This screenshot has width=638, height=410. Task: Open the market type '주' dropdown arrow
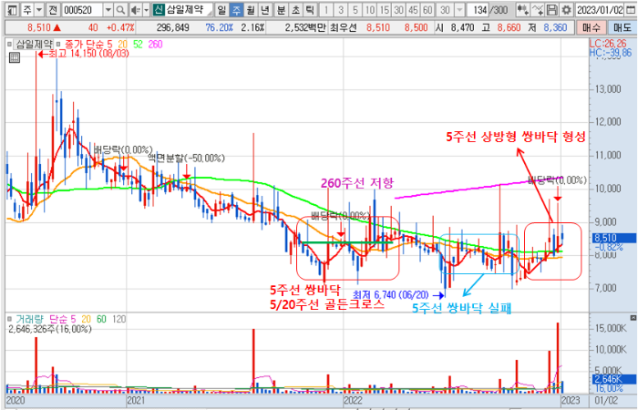point(39,10)
